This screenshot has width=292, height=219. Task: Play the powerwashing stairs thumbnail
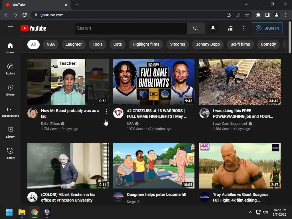pos(240,82)
